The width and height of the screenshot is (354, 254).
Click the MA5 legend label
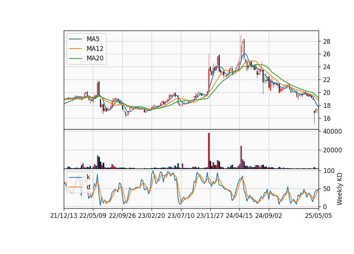(93, 39)
